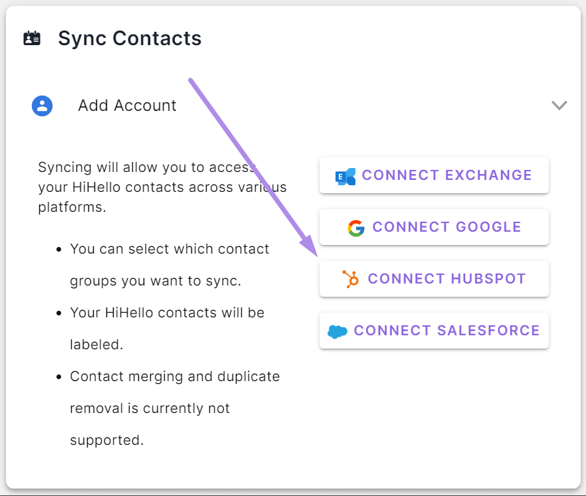Click the Google G logo icon
The width and height of the screenshot is (586, 496).
356,228
